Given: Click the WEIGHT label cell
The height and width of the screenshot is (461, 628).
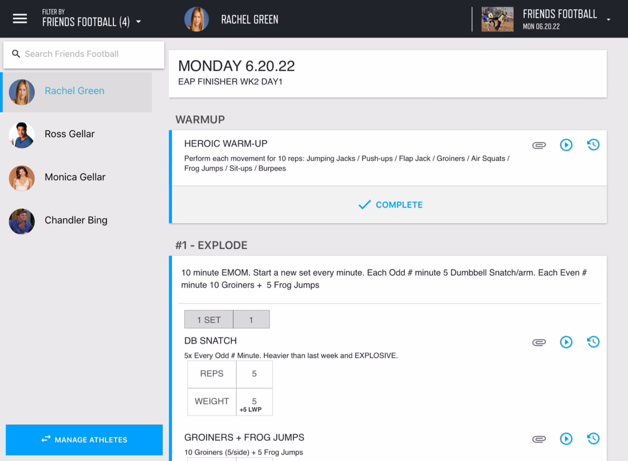Looking at the screenshot, I should coord(212,402).
